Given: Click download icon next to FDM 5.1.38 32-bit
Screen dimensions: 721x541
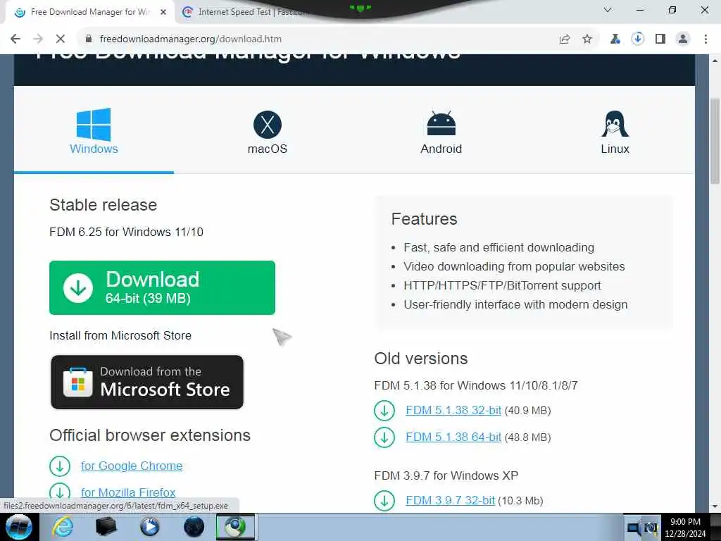Looking at the screenshot, I should (384, 411).
